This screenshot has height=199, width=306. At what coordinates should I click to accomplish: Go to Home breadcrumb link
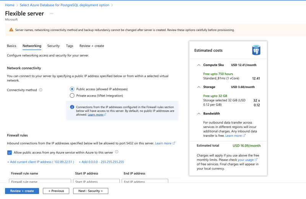(x=10, y=5)
